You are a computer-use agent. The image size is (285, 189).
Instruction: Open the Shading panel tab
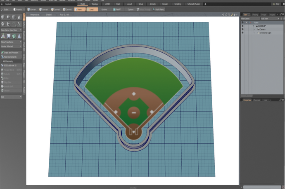[x=254, y=14]
